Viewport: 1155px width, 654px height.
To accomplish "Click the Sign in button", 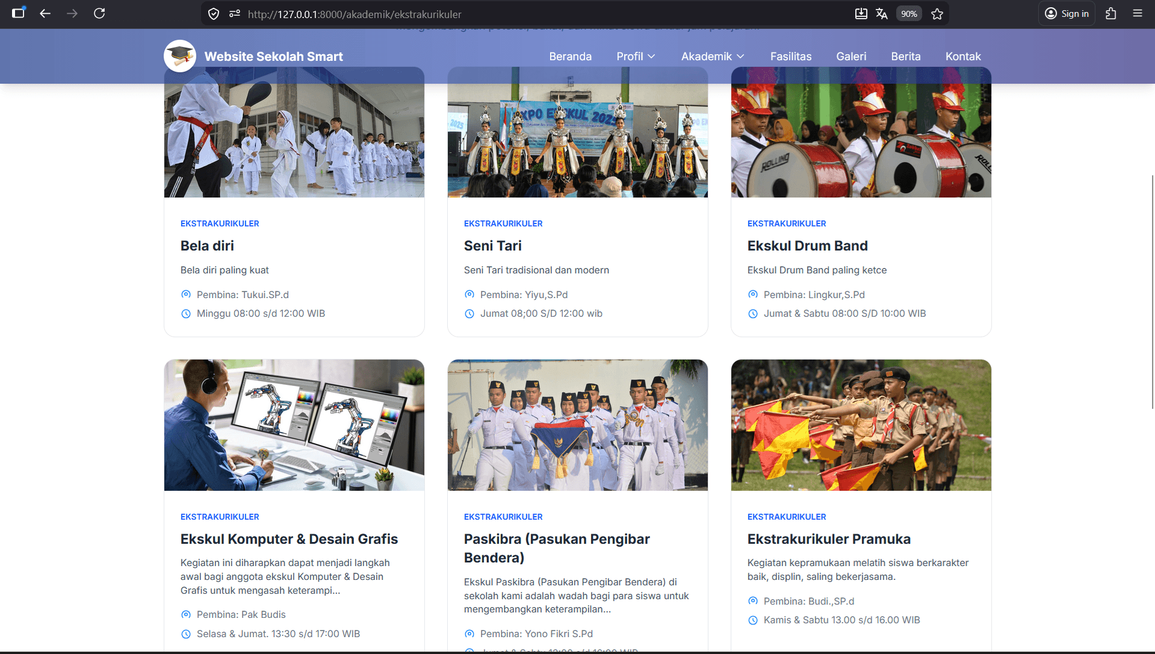I will coord(1067,13).
